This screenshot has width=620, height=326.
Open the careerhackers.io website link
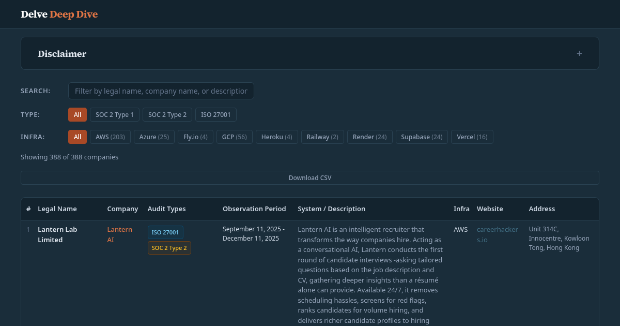point(497,234)
